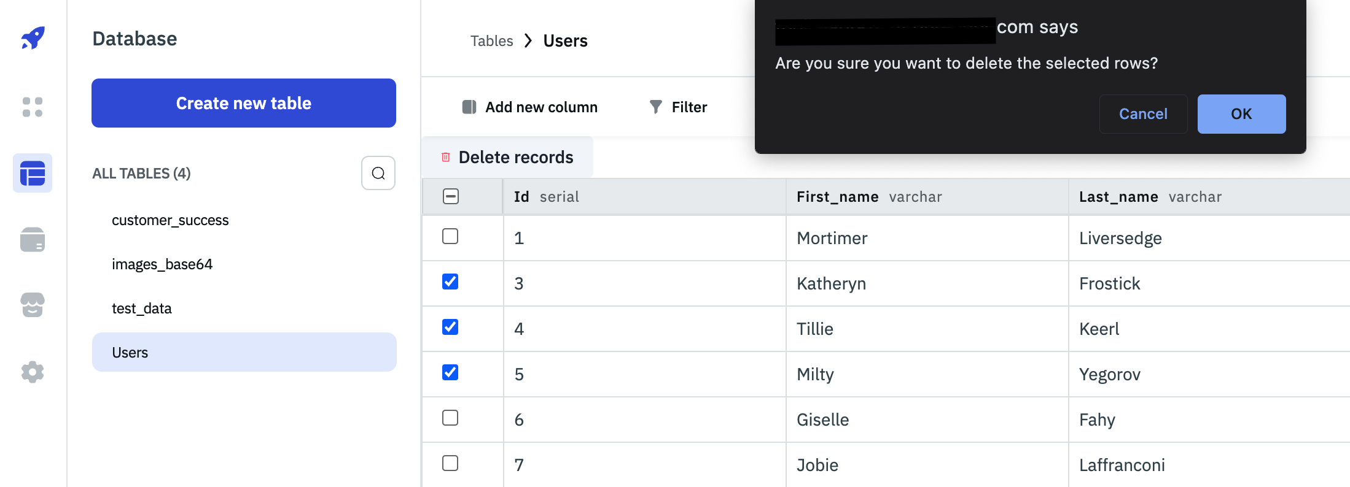
Task: Check the row for Mortimer Liversedge
Action: coord(450,236)
